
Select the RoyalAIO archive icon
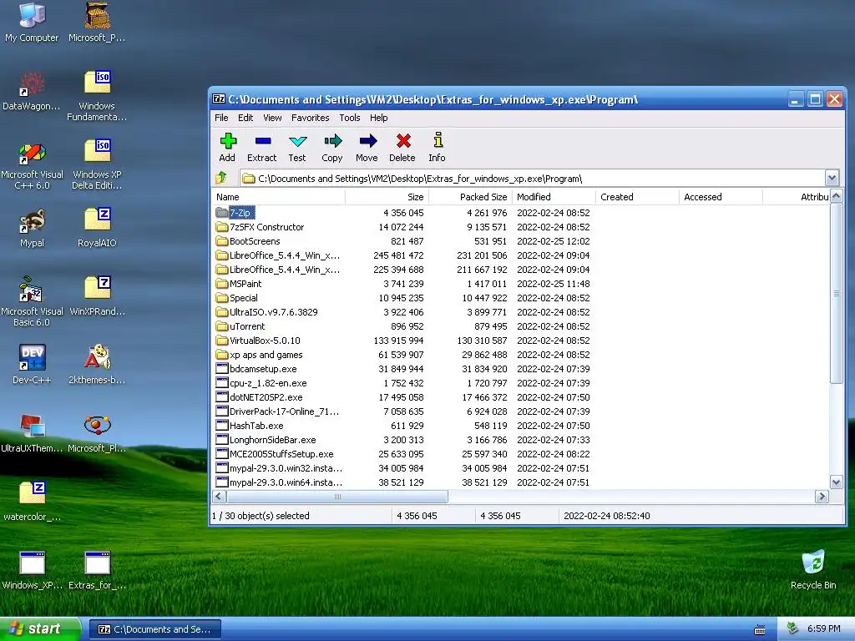tap(97, 228)
